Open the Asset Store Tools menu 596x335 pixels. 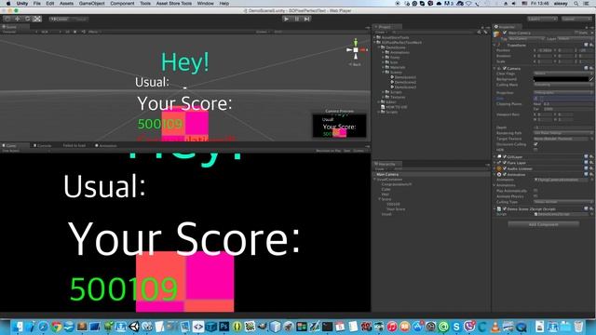click(x=174, y=4)
